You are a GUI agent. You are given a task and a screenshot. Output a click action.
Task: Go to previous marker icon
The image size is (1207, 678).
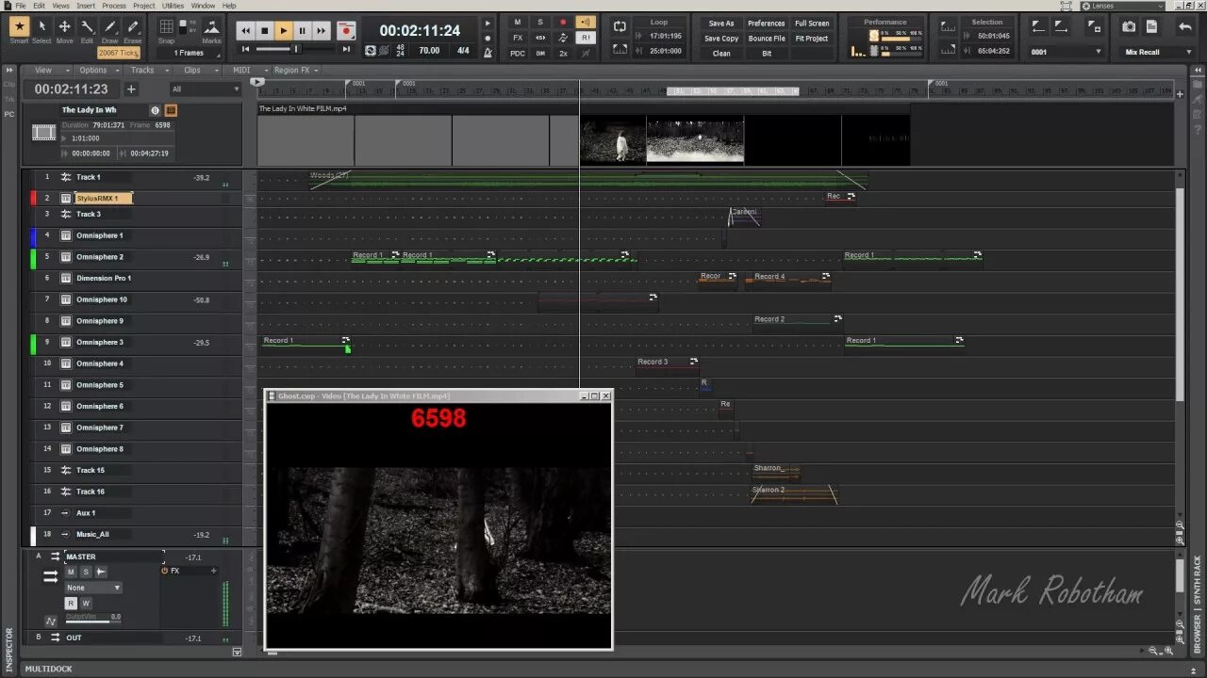click(x=1038, y=27)
